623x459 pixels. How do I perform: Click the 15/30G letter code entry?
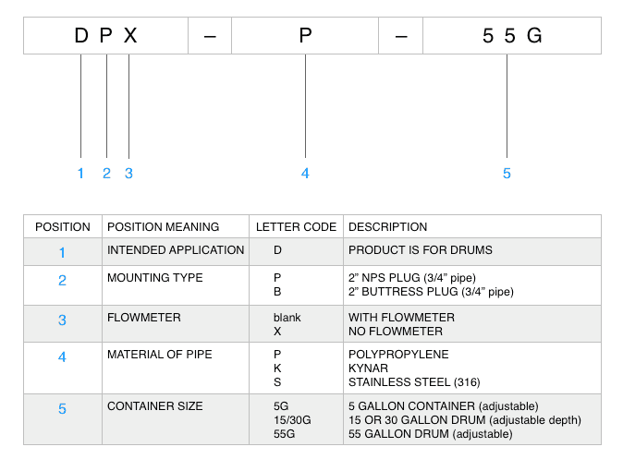(292, 420)
